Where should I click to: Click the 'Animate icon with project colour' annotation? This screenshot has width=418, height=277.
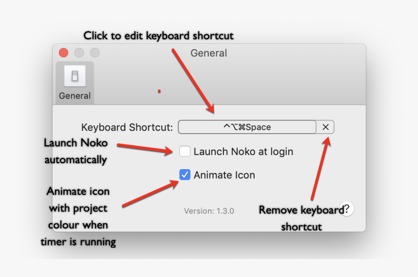tap(78, 216)
